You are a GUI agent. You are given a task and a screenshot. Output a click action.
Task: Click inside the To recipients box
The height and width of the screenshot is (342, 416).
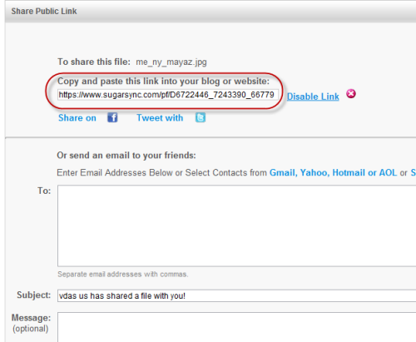pos(236,226)
